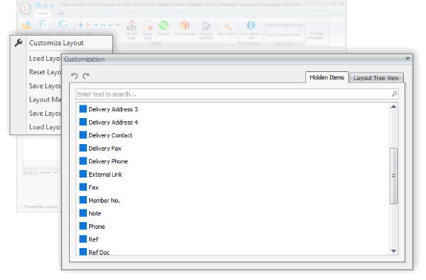
Task: Redo the change in Customization
Action: 86,76
